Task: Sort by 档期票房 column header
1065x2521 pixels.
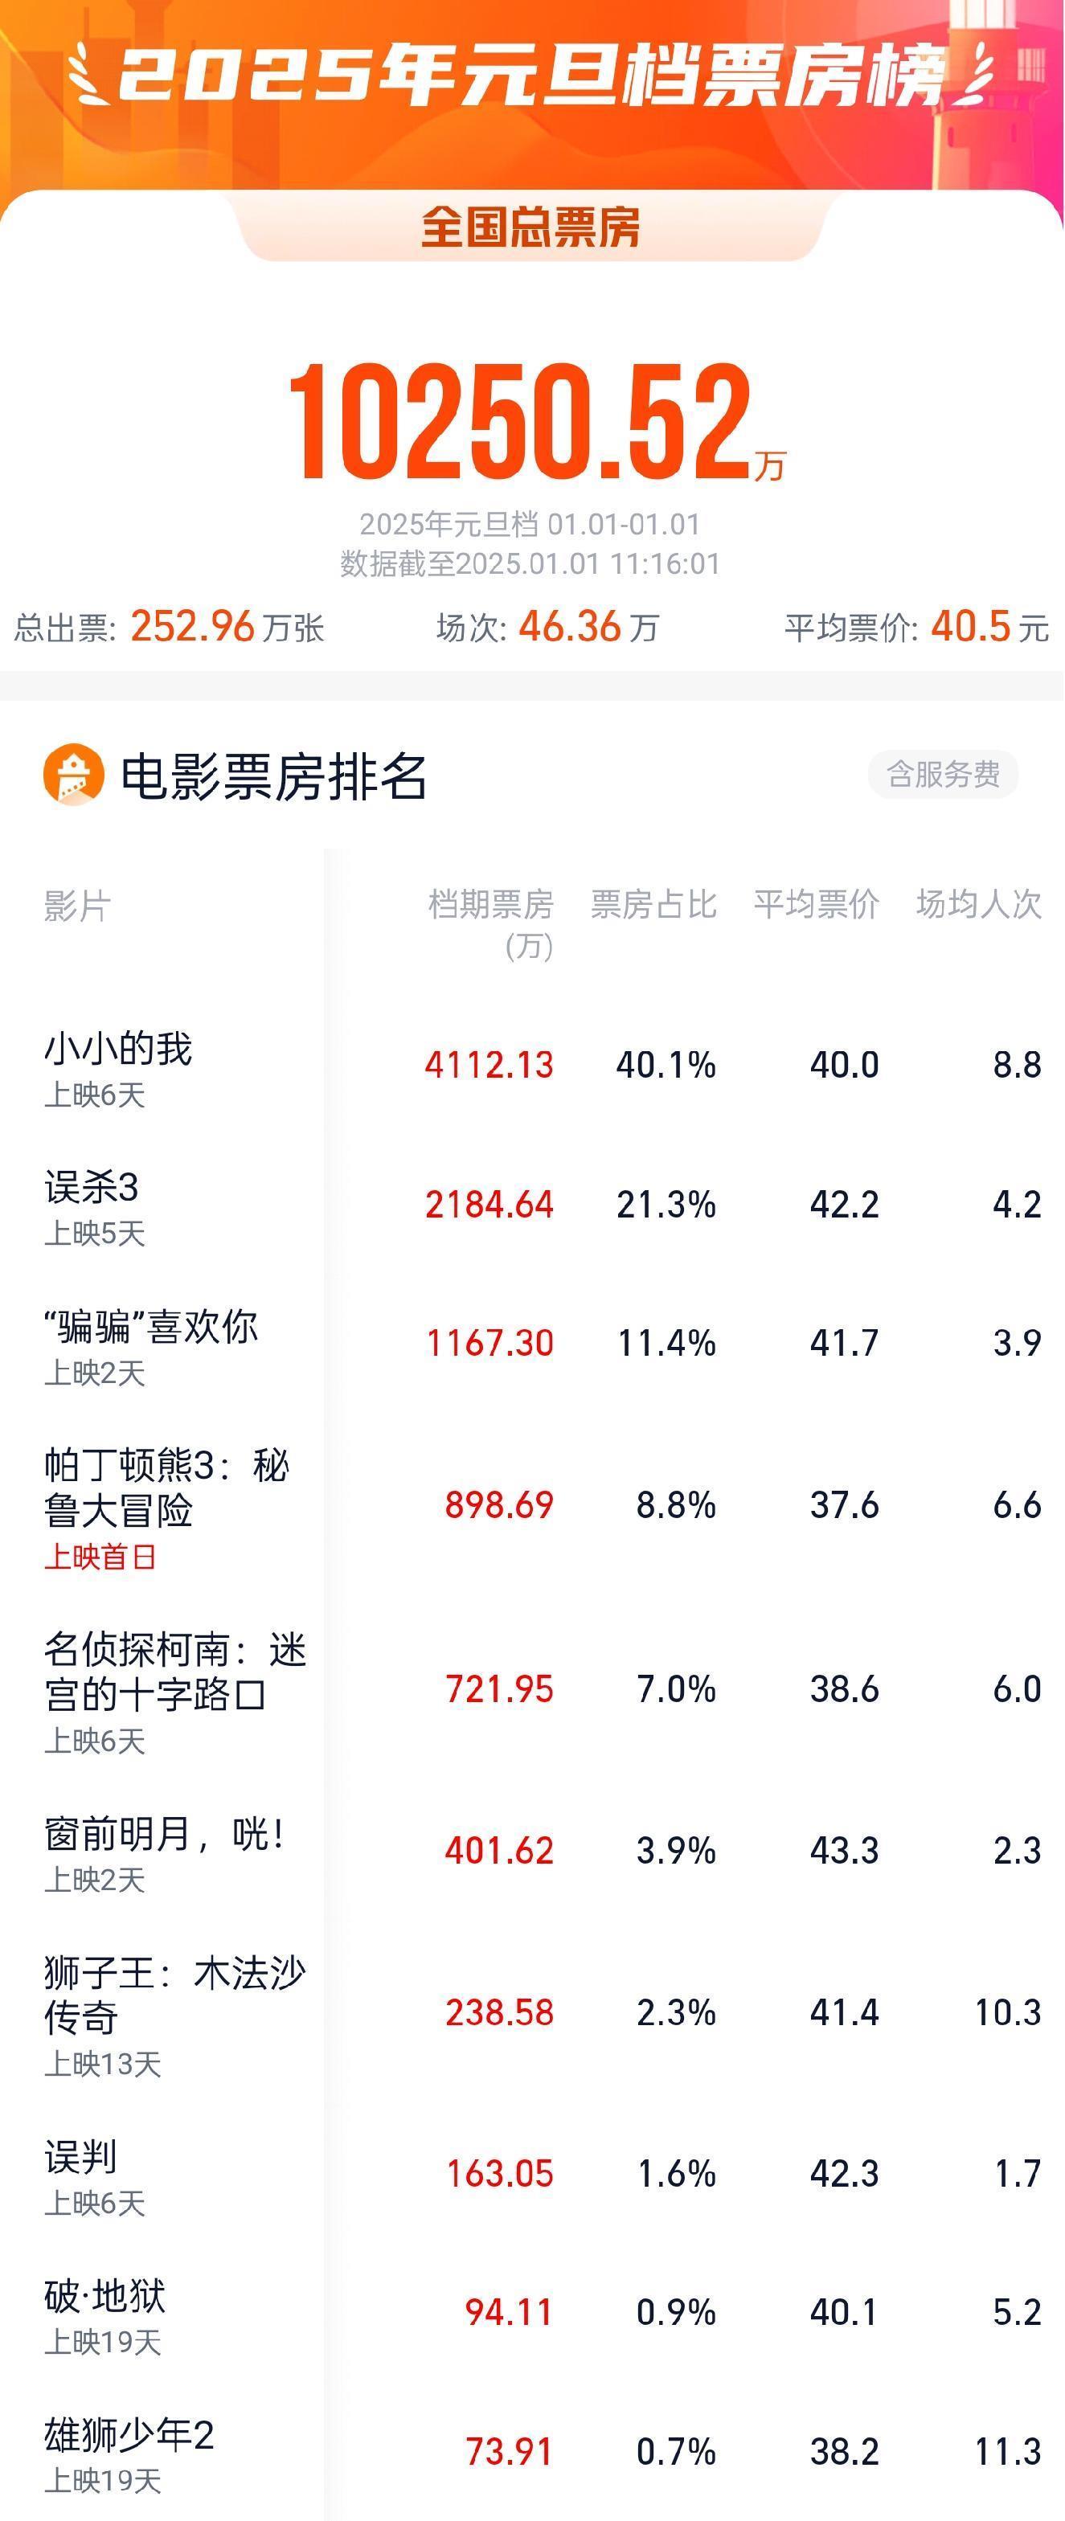Action: pyautogui.click(x=490, y=921)
